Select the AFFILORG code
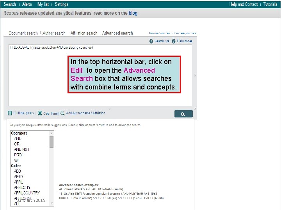 pos(22,198)
